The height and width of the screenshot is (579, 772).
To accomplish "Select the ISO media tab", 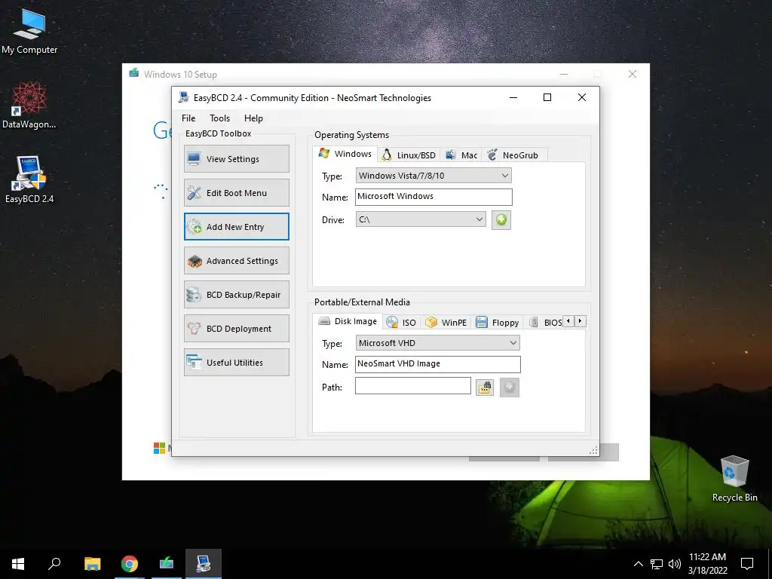I will (x=401, y=323).
